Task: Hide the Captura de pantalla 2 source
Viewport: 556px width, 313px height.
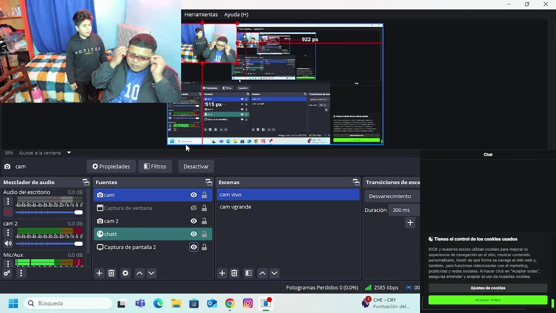Action: 194,247
